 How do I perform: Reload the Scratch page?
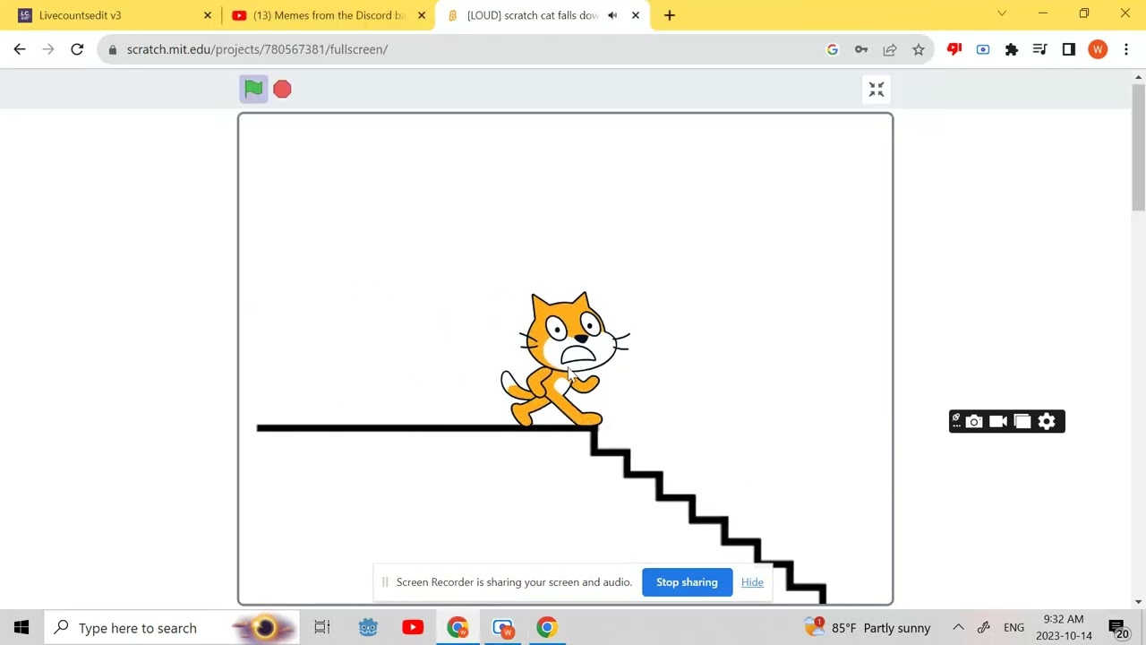coord(77,49)
